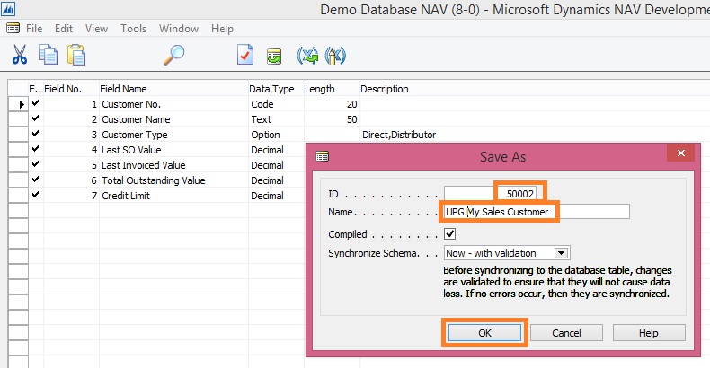The height and width of the screenshot is (368, 710).
Task: Close the Save As dialog
Action: tap(679, 156)
